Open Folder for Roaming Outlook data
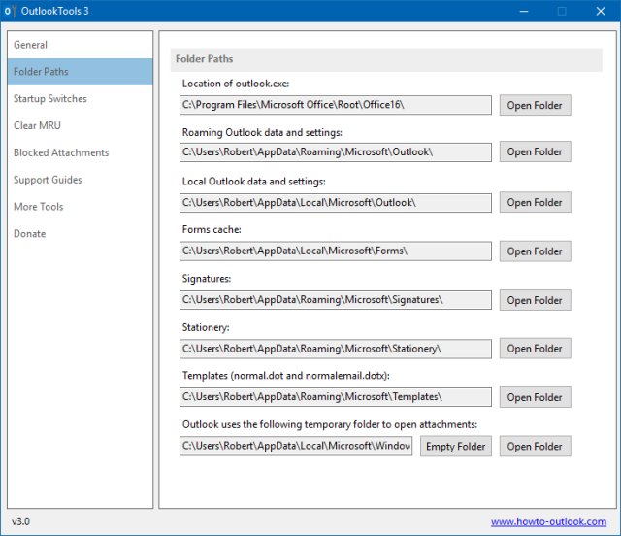The image size is (621, 536). point(535,152)
